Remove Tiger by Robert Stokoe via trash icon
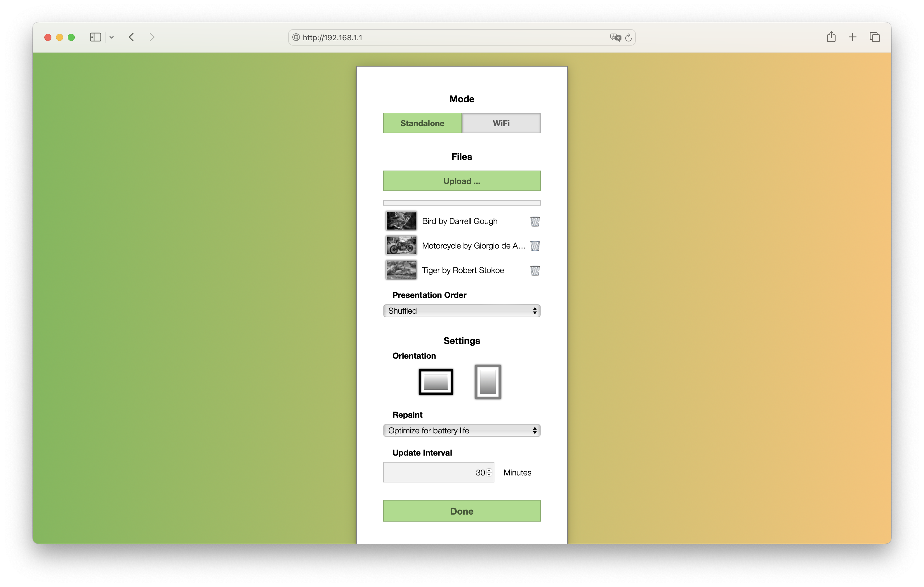 [x=535, y=270]
